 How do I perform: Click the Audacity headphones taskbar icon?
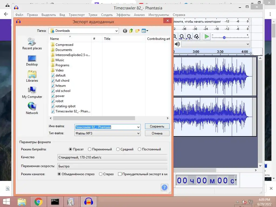pyautogui.click(x=88, y=202)
